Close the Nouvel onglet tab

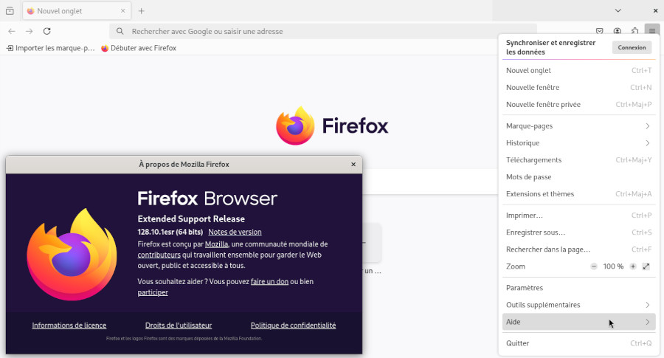(122, 11)
